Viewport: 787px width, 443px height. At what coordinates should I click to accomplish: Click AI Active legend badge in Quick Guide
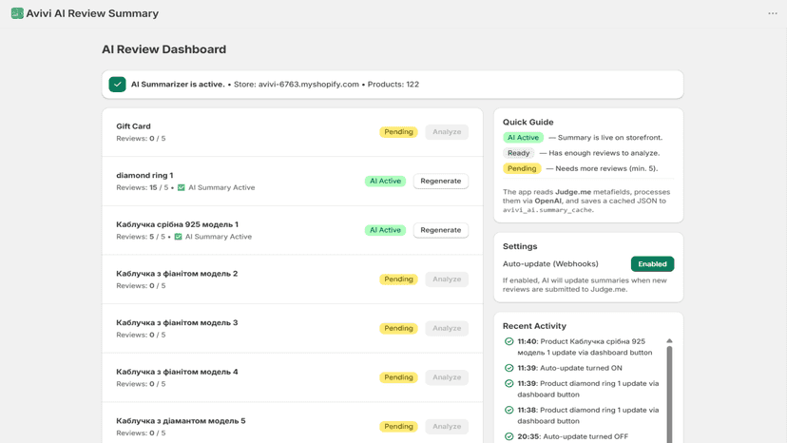point(523,138)
